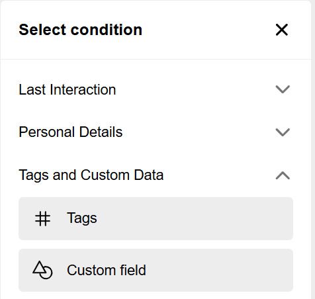Collapse the Tags and Custom Data chevron

point(283,175)
